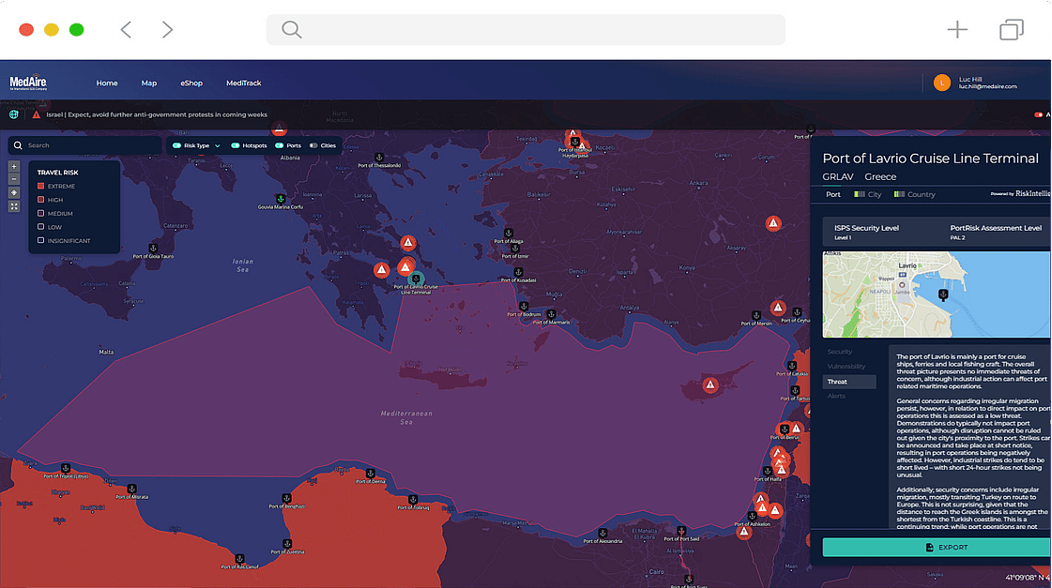Select Port of Kusadasi anchor marker
This screenshot has height=588, width=1052.
click(518, 272)
